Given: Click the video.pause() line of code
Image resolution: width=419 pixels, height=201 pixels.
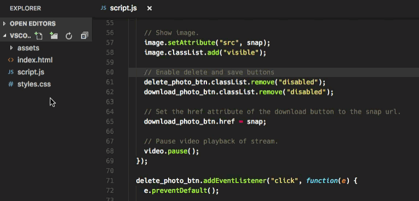Looking at the screenshot, I should click(171, 151).
